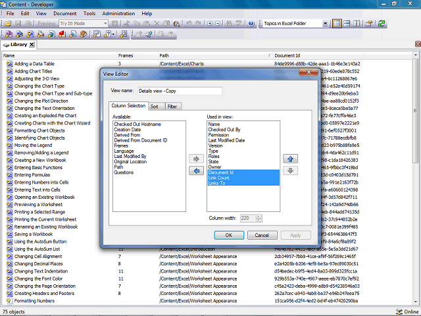
Task: Click the folder properties icon beside layout icons
Action: pos(369,24)
